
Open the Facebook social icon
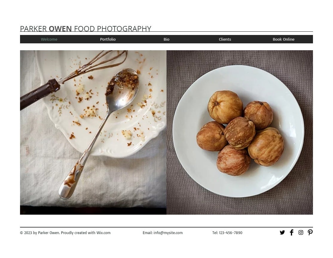pos(291,233)
